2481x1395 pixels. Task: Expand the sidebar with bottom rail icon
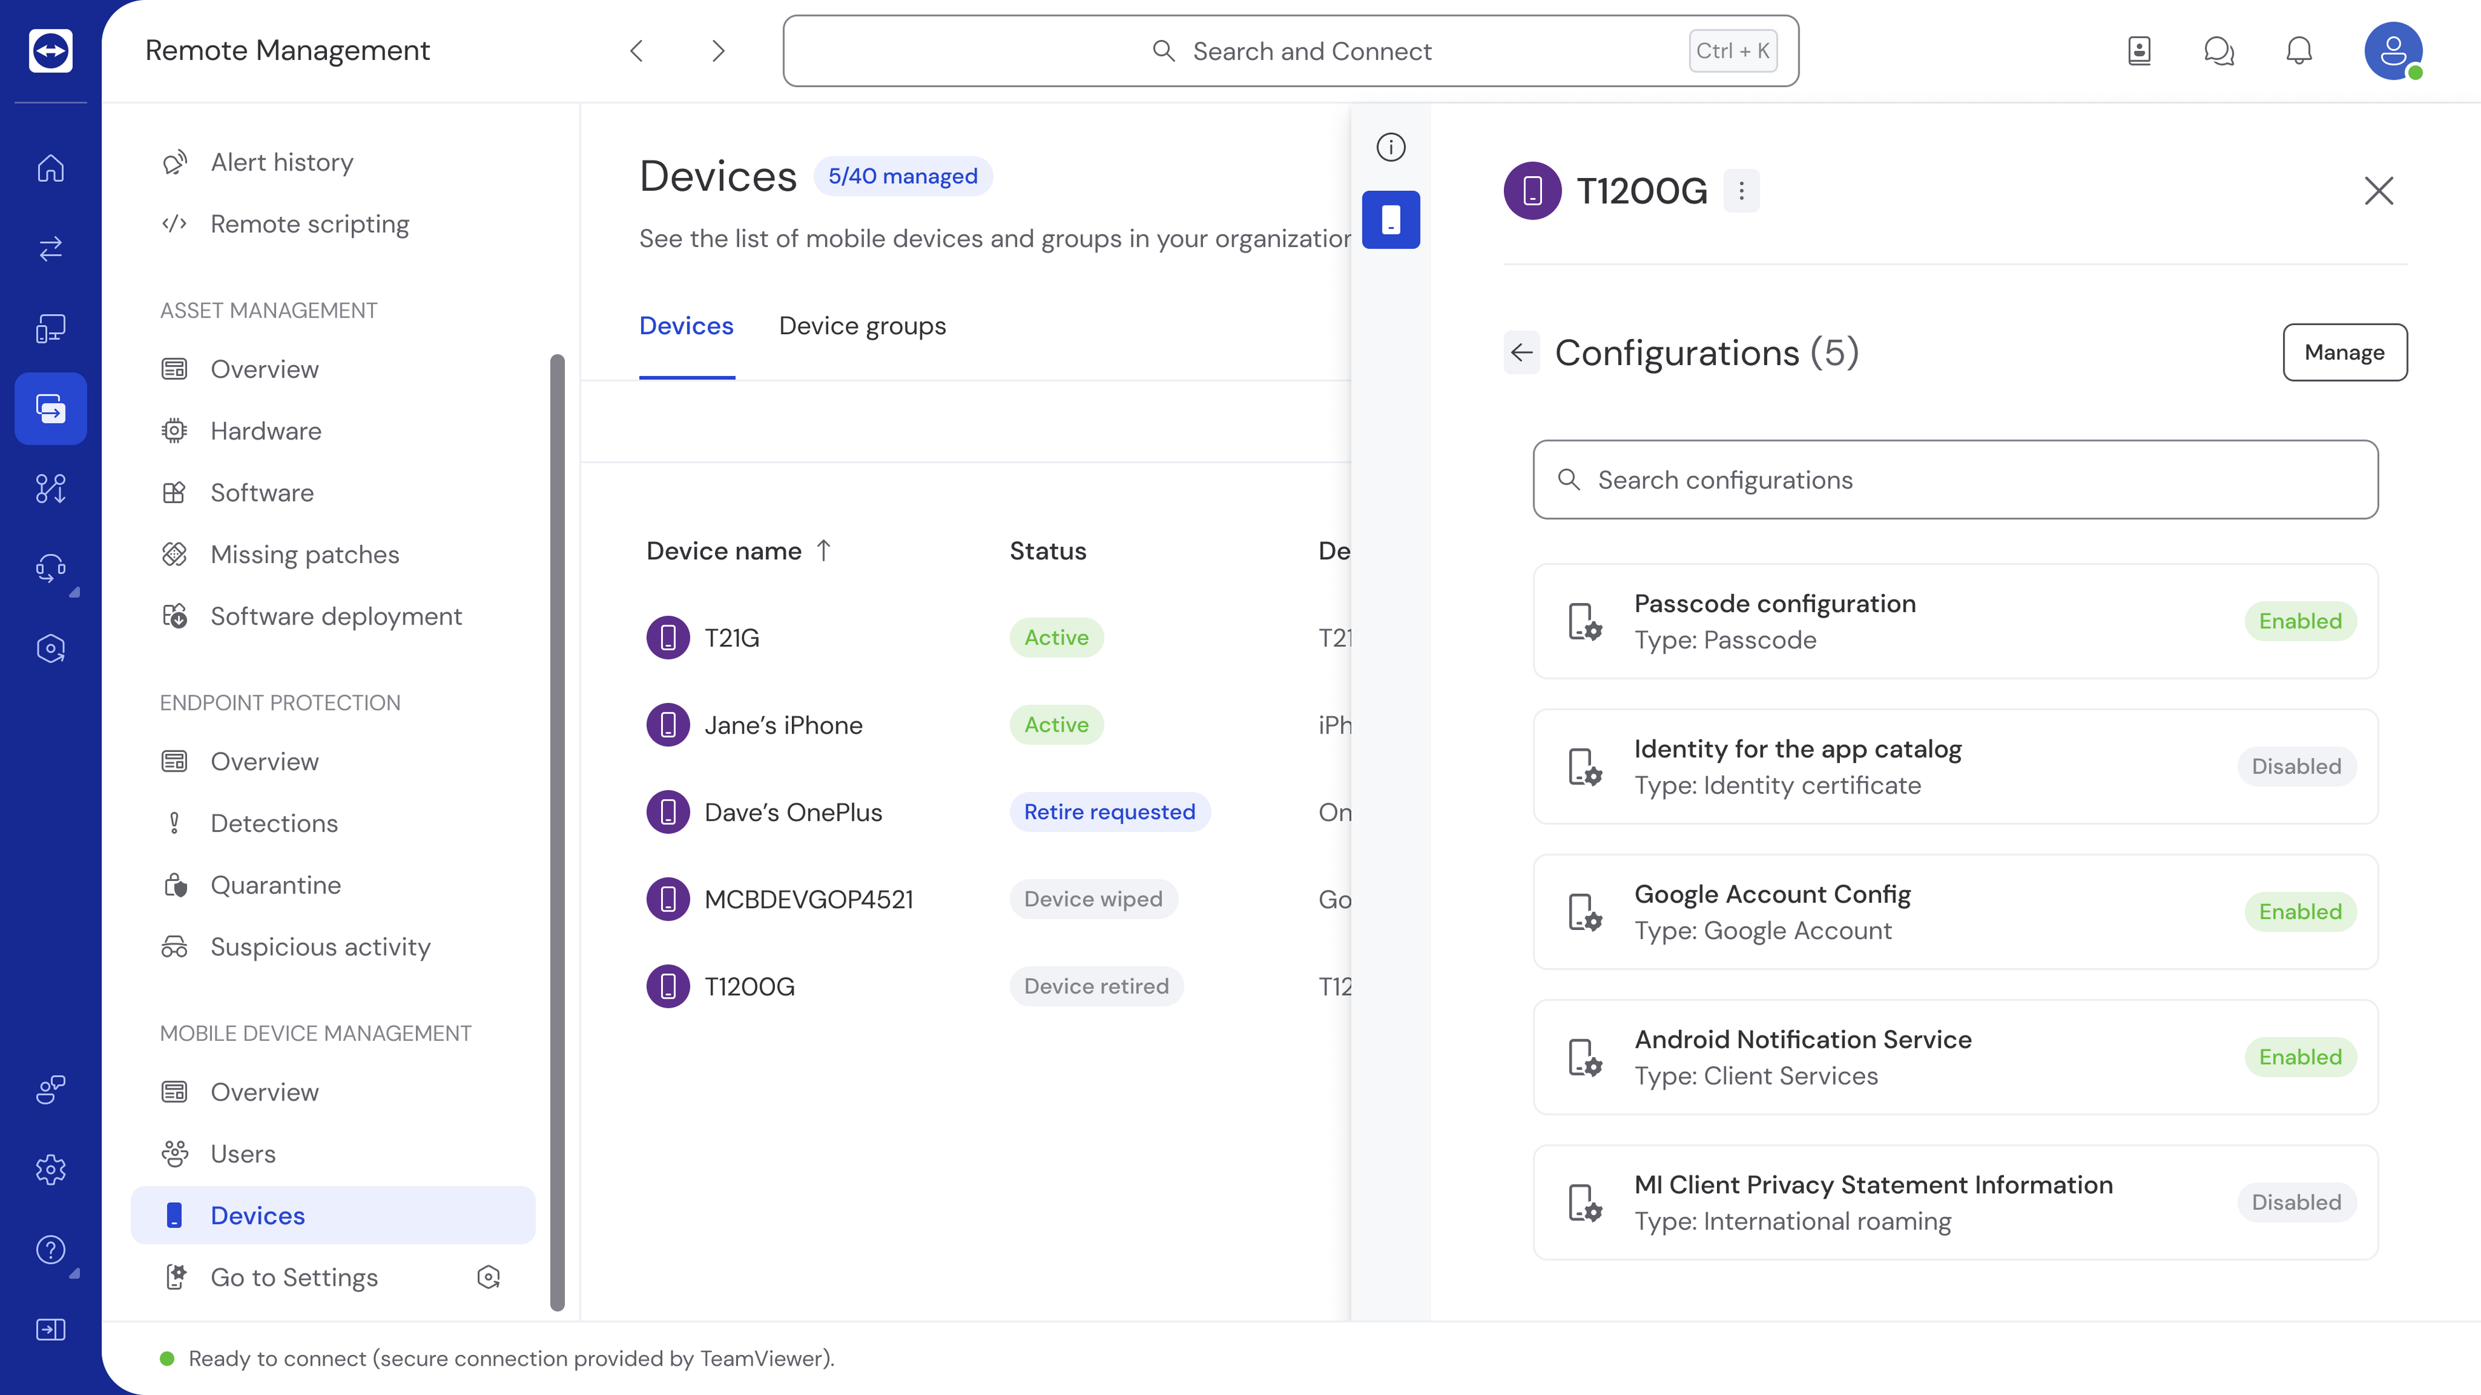pyautogui.click(x=51, y=1329)
